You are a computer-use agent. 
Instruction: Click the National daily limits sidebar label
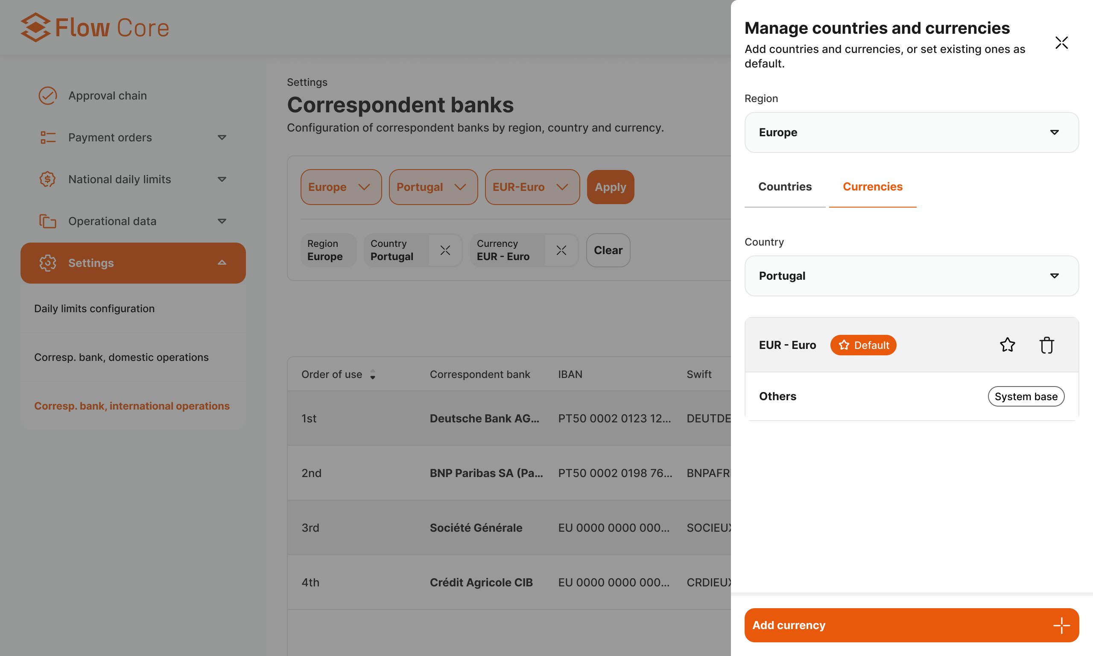click(119, 179)
